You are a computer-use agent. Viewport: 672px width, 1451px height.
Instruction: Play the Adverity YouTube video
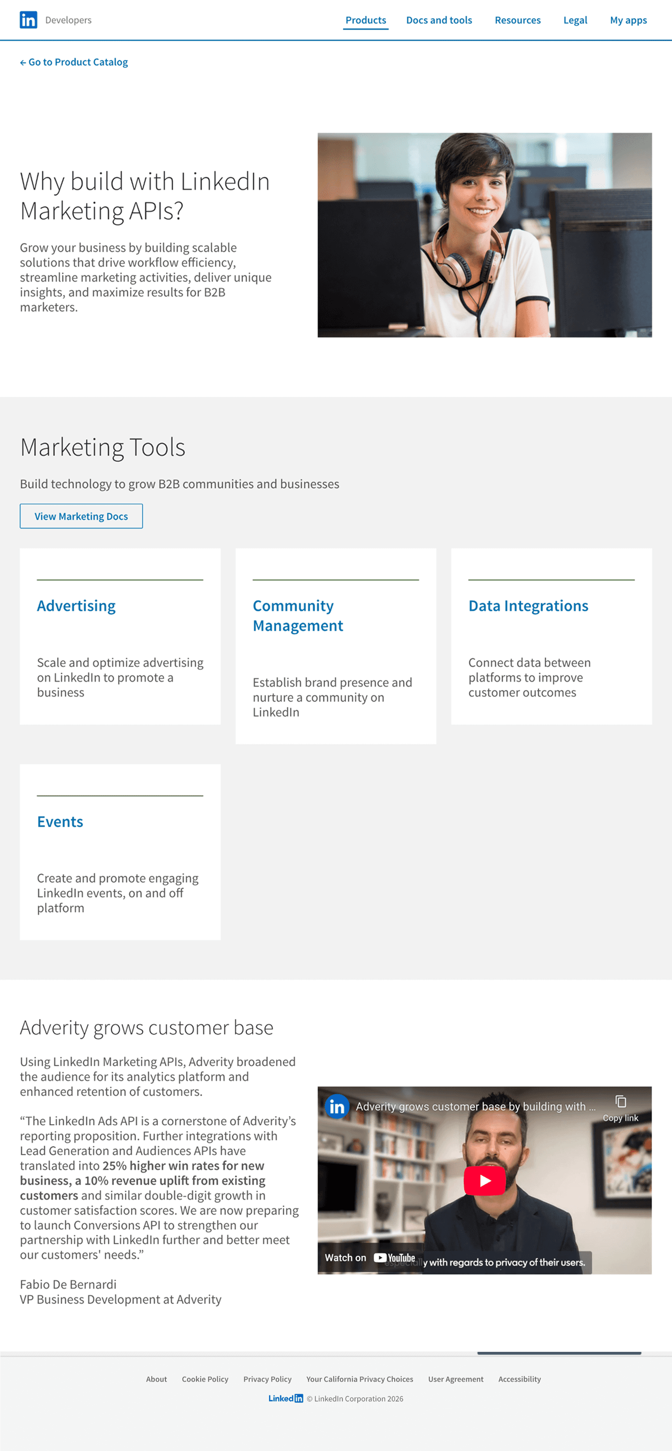(484, 1180)
